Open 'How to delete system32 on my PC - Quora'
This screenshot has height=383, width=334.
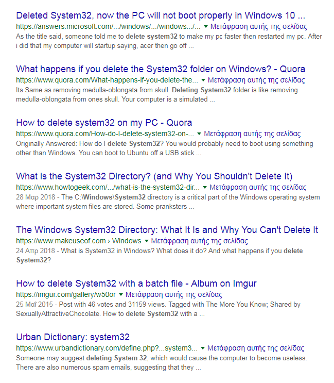104,123
